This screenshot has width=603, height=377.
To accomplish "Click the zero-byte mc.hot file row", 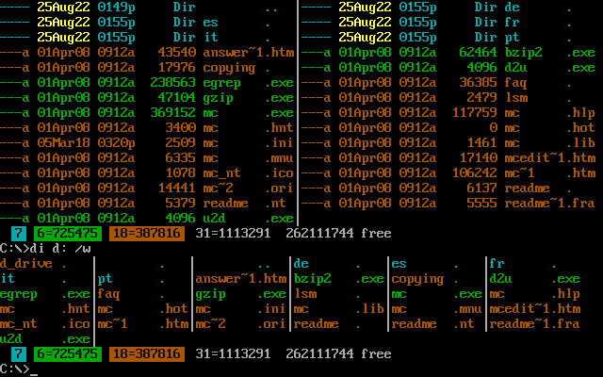I will point(450,128).
